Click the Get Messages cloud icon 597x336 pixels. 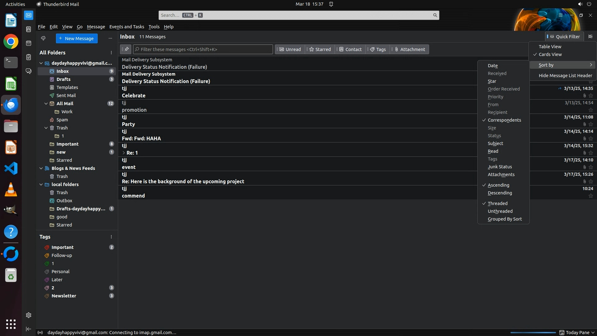coord(43,38)
